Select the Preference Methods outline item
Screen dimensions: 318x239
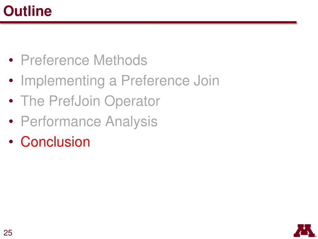click(84, 60)
